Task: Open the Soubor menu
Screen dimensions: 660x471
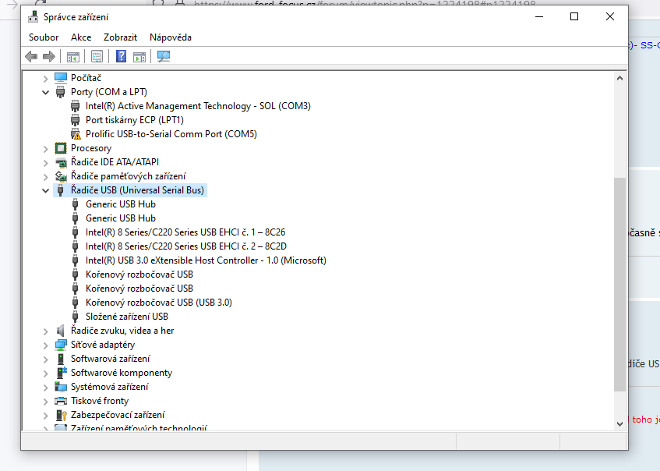Action: click(44, 37)
